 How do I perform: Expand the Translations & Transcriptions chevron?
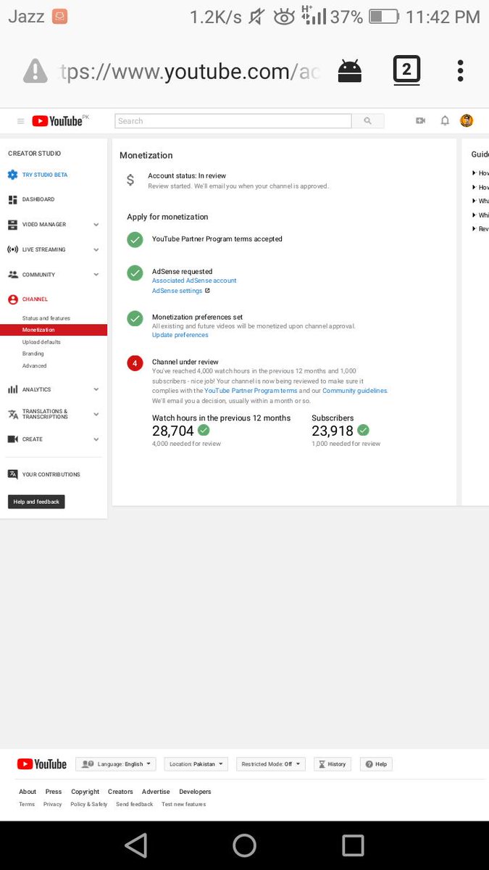[96, 414]
